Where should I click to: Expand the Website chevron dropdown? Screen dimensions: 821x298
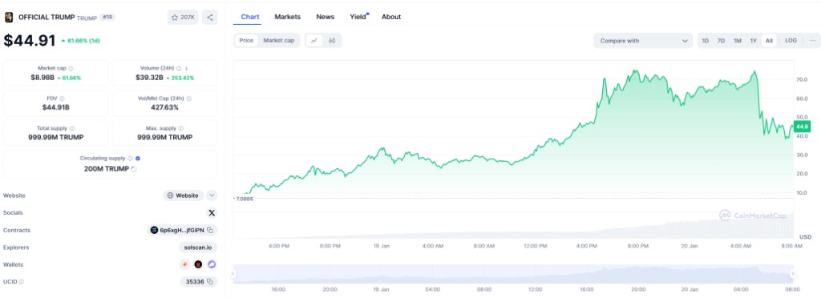coord(212,195)
